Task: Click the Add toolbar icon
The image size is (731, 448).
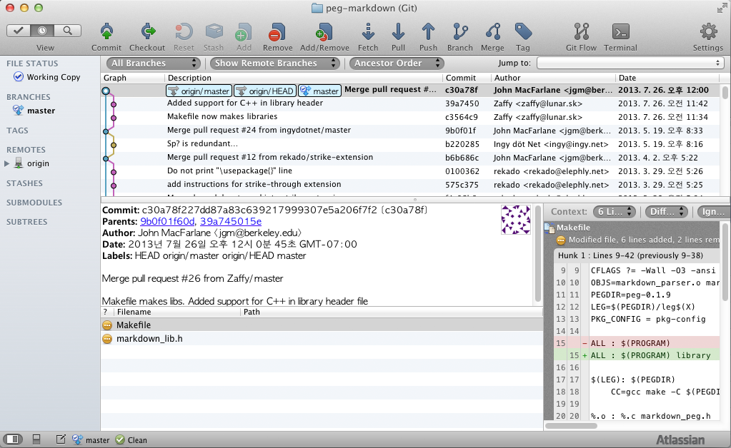Action: tap(244, 31)
